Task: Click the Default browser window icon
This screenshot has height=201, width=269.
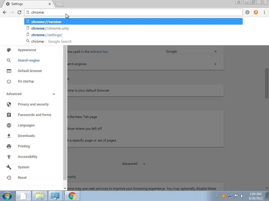Action: [x=9, y=71]
